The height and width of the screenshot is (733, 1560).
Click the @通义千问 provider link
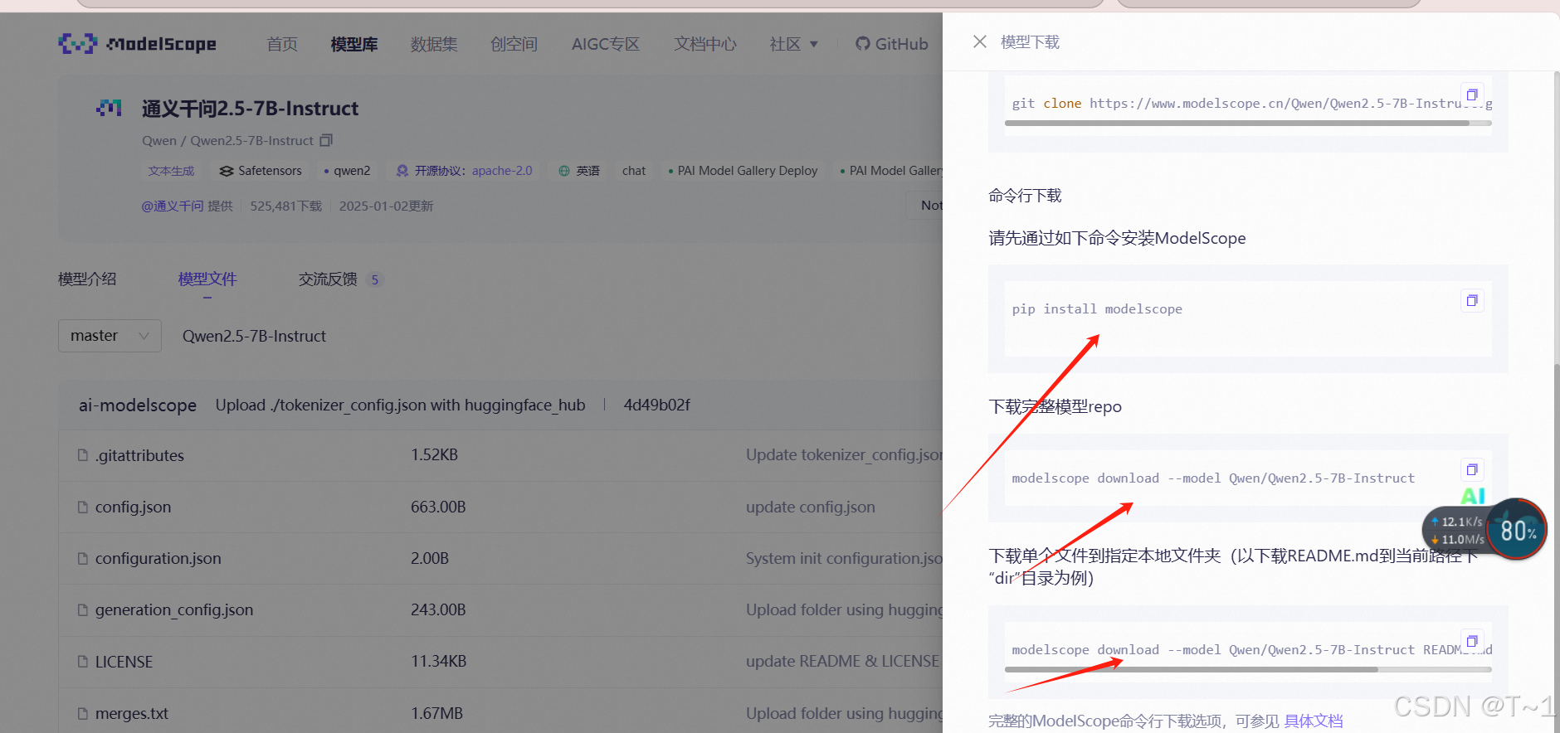173,206
